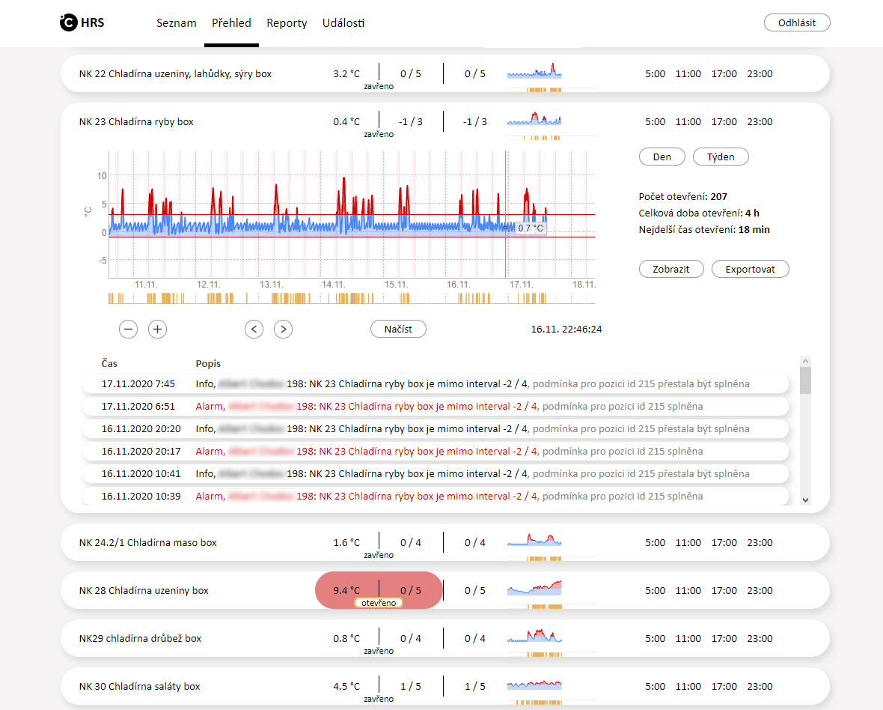Click the Odhlásit logout button

[x=797, y=22]
